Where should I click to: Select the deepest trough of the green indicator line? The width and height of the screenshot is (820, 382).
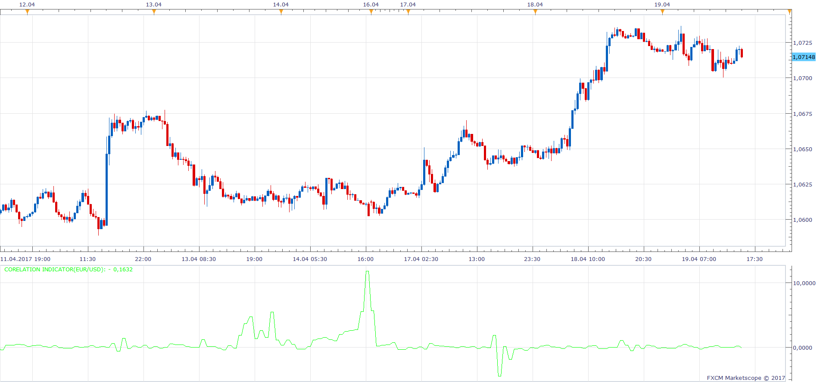click(x=499, y=376)
